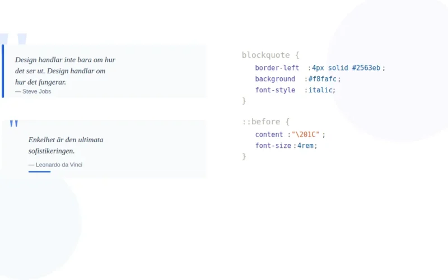Click the '— Leonardo da Vinci' attribution
Screen dimensions: 448x280
(55, 165)
